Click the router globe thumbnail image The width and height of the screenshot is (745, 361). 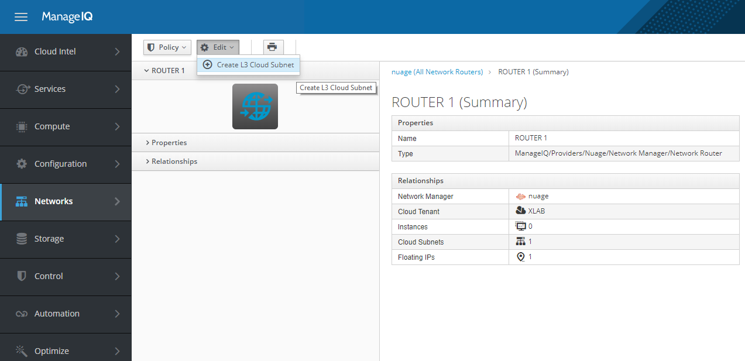pyautogui.click(x=255, y=106)
